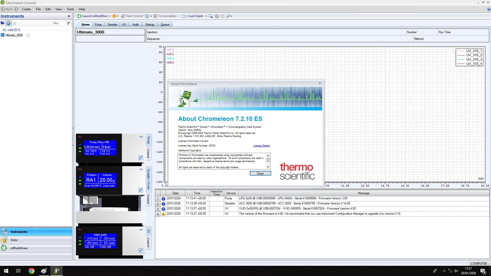491x276 pixels.
Task: Click the filter funnel icon in Instruments panel
Action: 68,23
